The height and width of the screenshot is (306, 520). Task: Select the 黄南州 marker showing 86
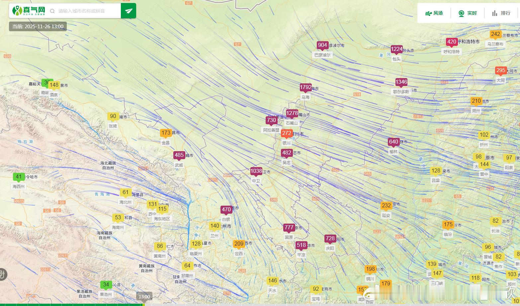pos(160,246)
